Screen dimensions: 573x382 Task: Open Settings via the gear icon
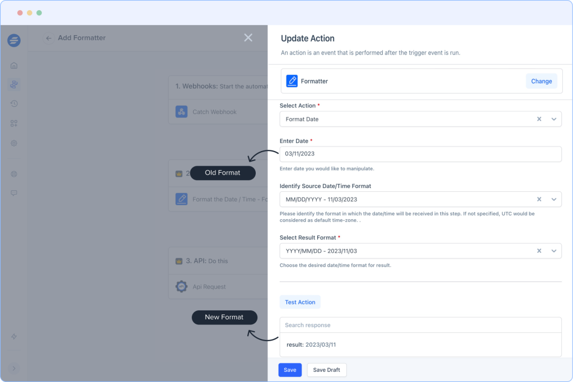[13, 143]
